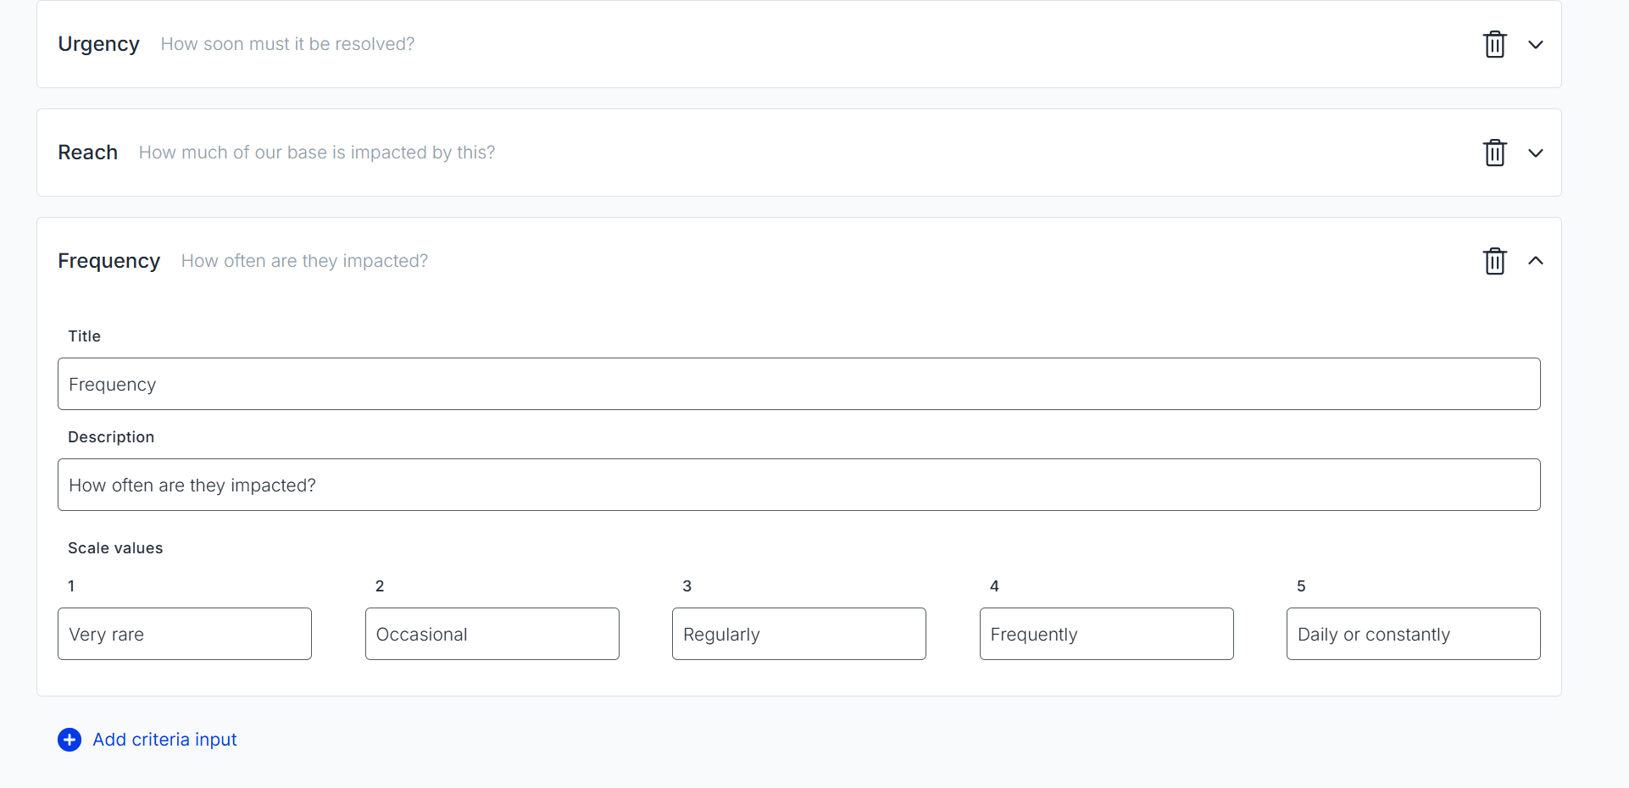
Task: Click the Regularly scale value field
Action: pyautogui.click(x=798, y=634)
